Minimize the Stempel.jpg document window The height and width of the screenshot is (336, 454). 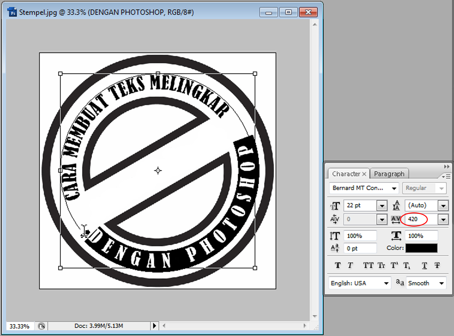click(269, 13)
